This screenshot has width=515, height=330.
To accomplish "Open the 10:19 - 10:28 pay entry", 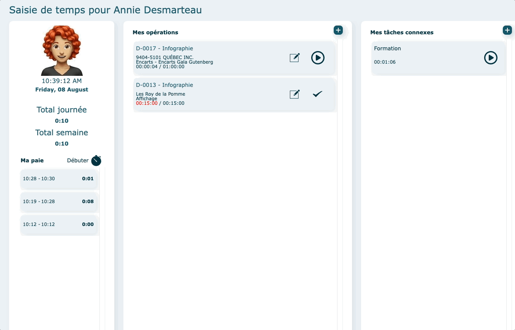I will coord(59,202).
